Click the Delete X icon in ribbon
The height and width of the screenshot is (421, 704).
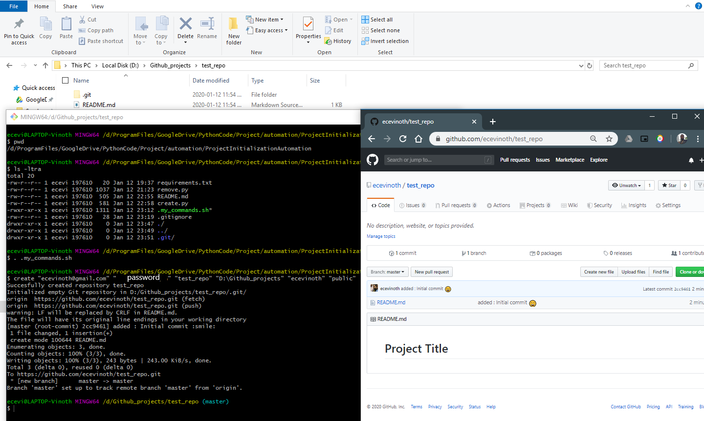tap(185, 23)
